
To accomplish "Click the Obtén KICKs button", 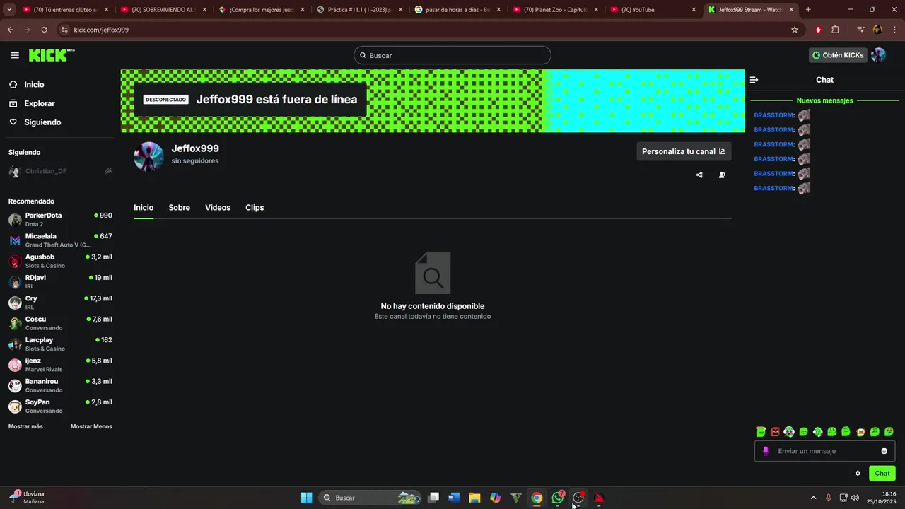I will tap(838, 55).
